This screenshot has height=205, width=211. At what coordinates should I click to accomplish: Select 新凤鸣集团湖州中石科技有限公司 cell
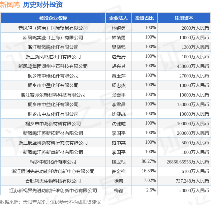coord(53,66)
